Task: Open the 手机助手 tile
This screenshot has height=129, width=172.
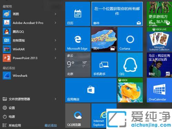Action: coord(104,65)
